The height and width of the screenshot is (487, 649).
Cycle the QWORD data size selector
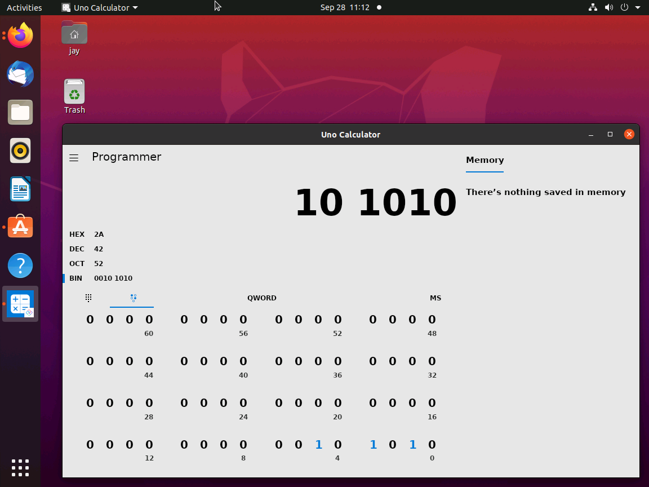[x=261, y=298]
